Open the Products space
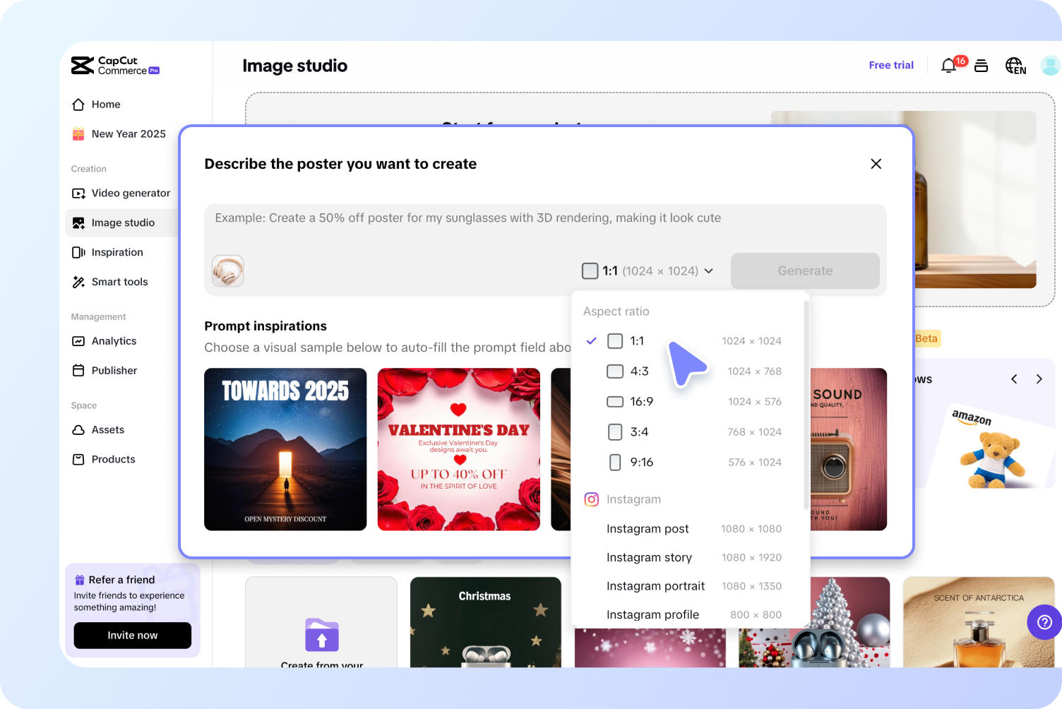Image resolution: width=1062 pixels, height=709 pixels. (x=113, y=459)
